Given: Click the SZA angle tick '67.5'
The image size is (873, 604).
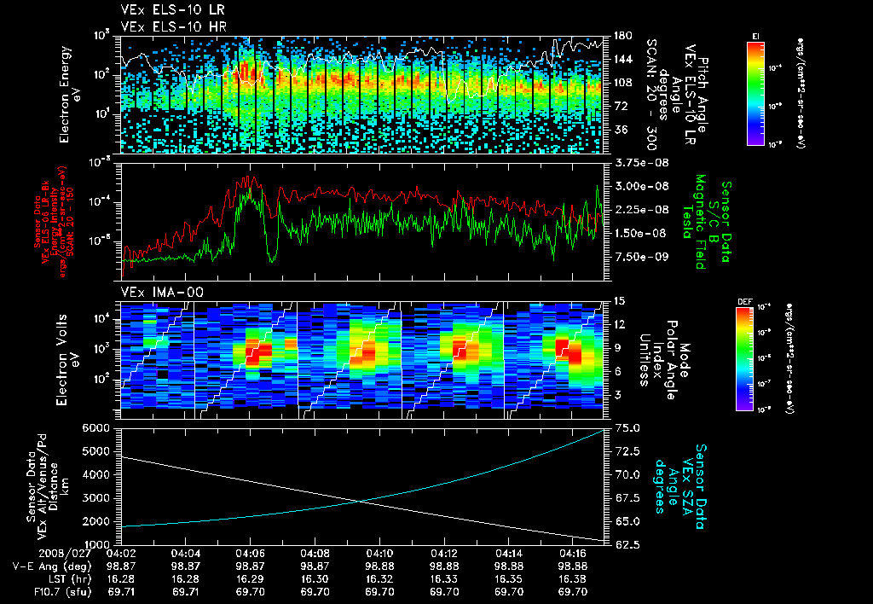Looking at the screenshot, I should coord(627,498).
